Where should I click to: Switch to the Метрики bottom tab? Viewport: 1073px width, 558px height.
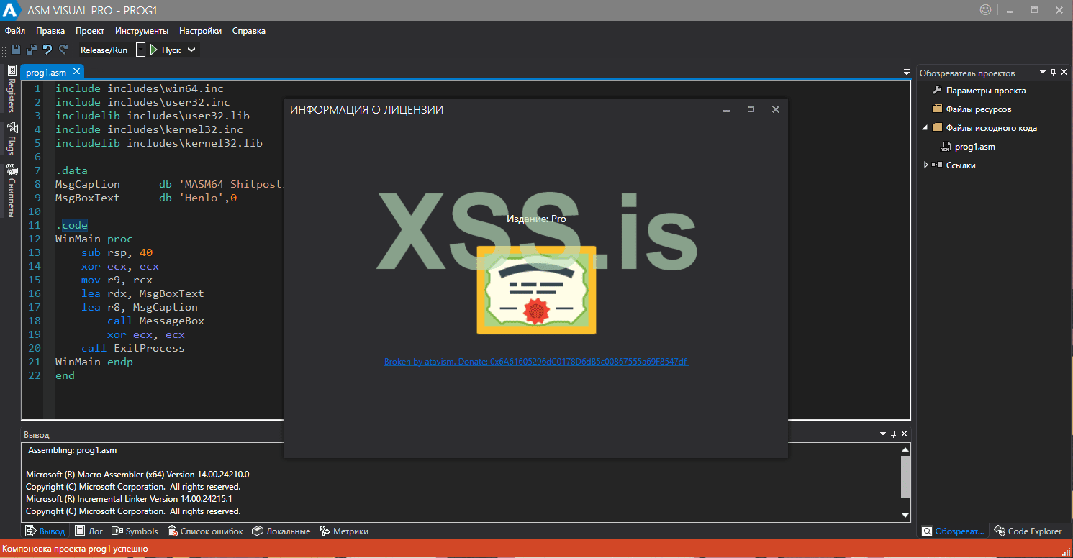click(x=344, y=531)
